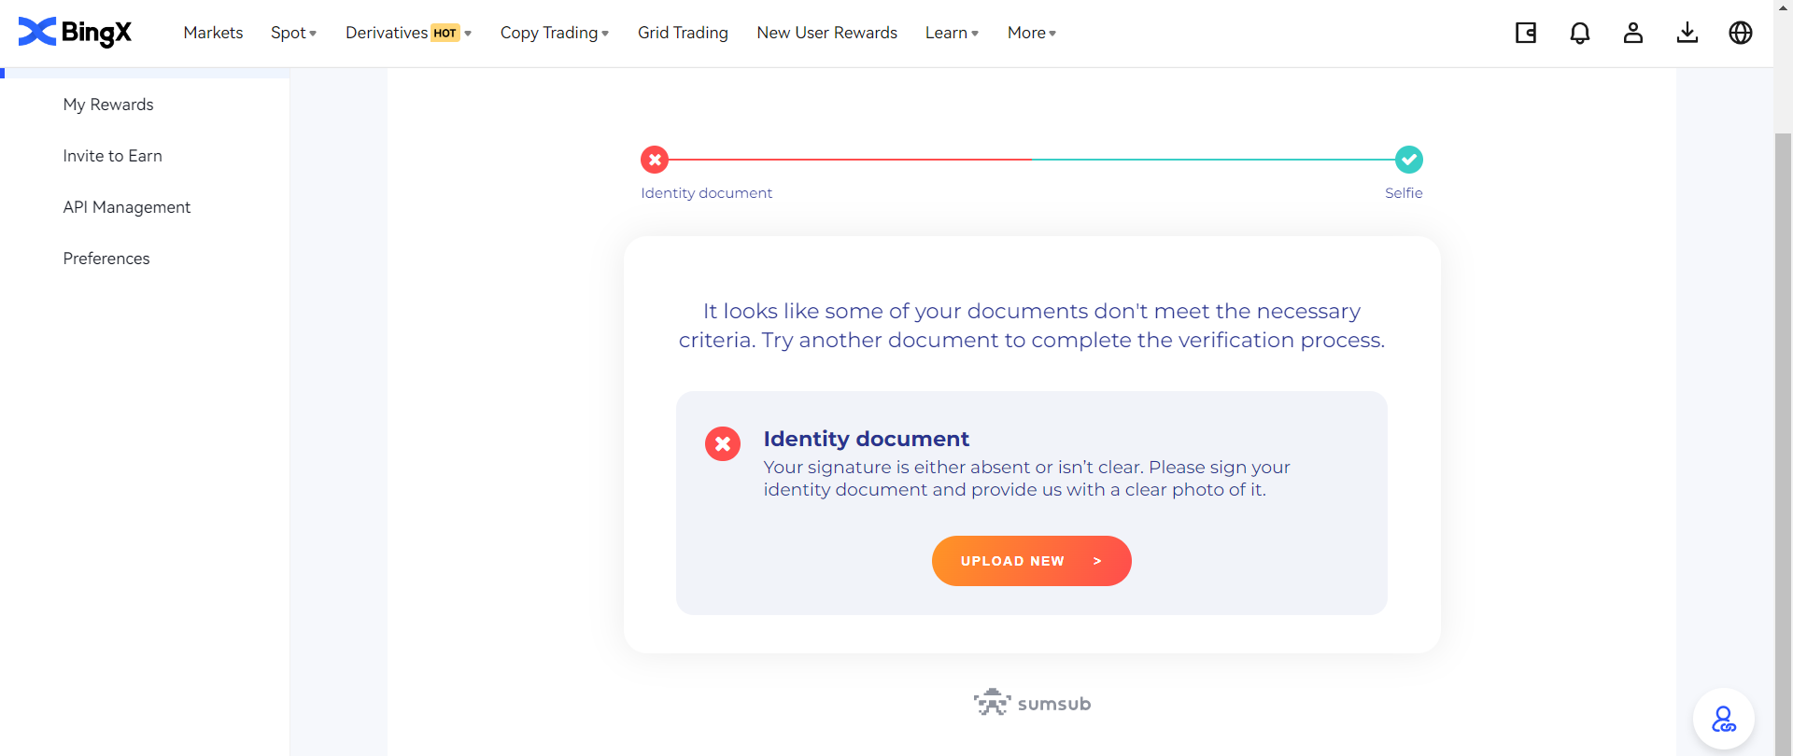Open the BingX home logo
The width and height of the screenshot is (1793, 756).
[75, 33]
